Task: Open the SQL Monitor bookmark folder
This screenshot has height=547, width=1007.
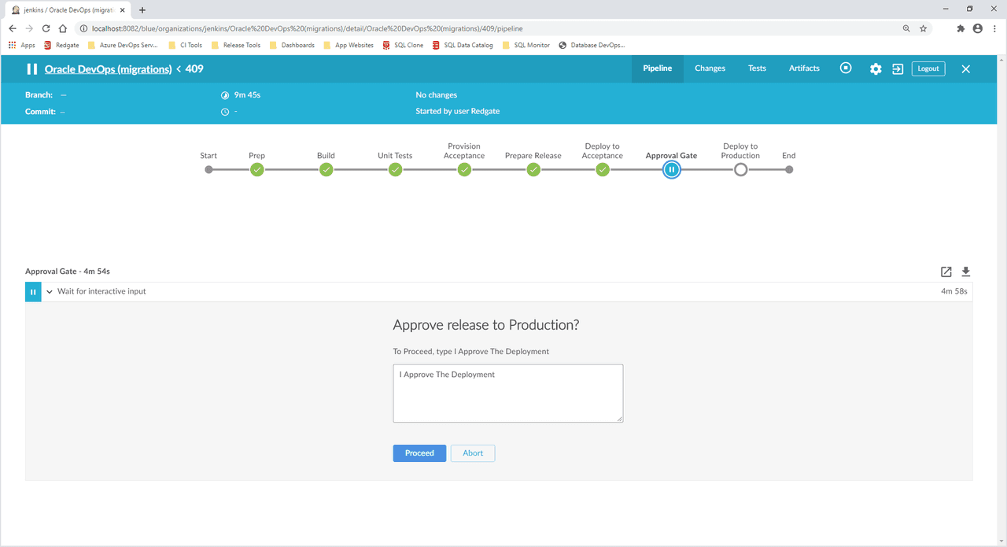Action: click(x=526, y=46)
